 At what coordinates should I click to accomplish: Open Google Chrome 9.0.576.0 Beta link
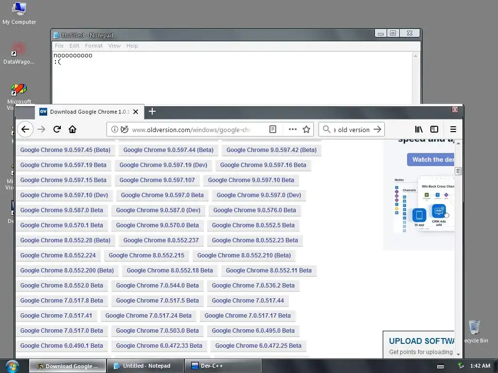pos(254,210)
